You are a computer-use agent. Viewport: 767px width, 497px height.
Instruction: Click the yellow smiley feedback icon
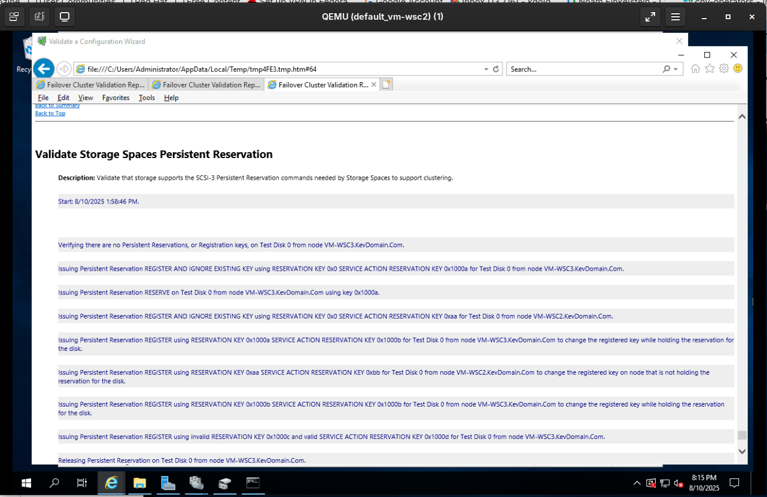click(738, 69)
